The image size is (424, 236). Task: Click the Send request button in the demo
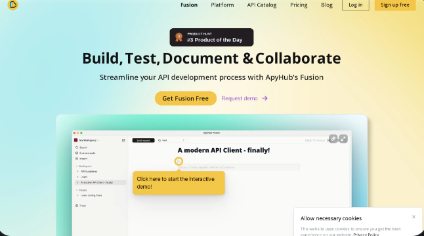click(x=143, y=140)
